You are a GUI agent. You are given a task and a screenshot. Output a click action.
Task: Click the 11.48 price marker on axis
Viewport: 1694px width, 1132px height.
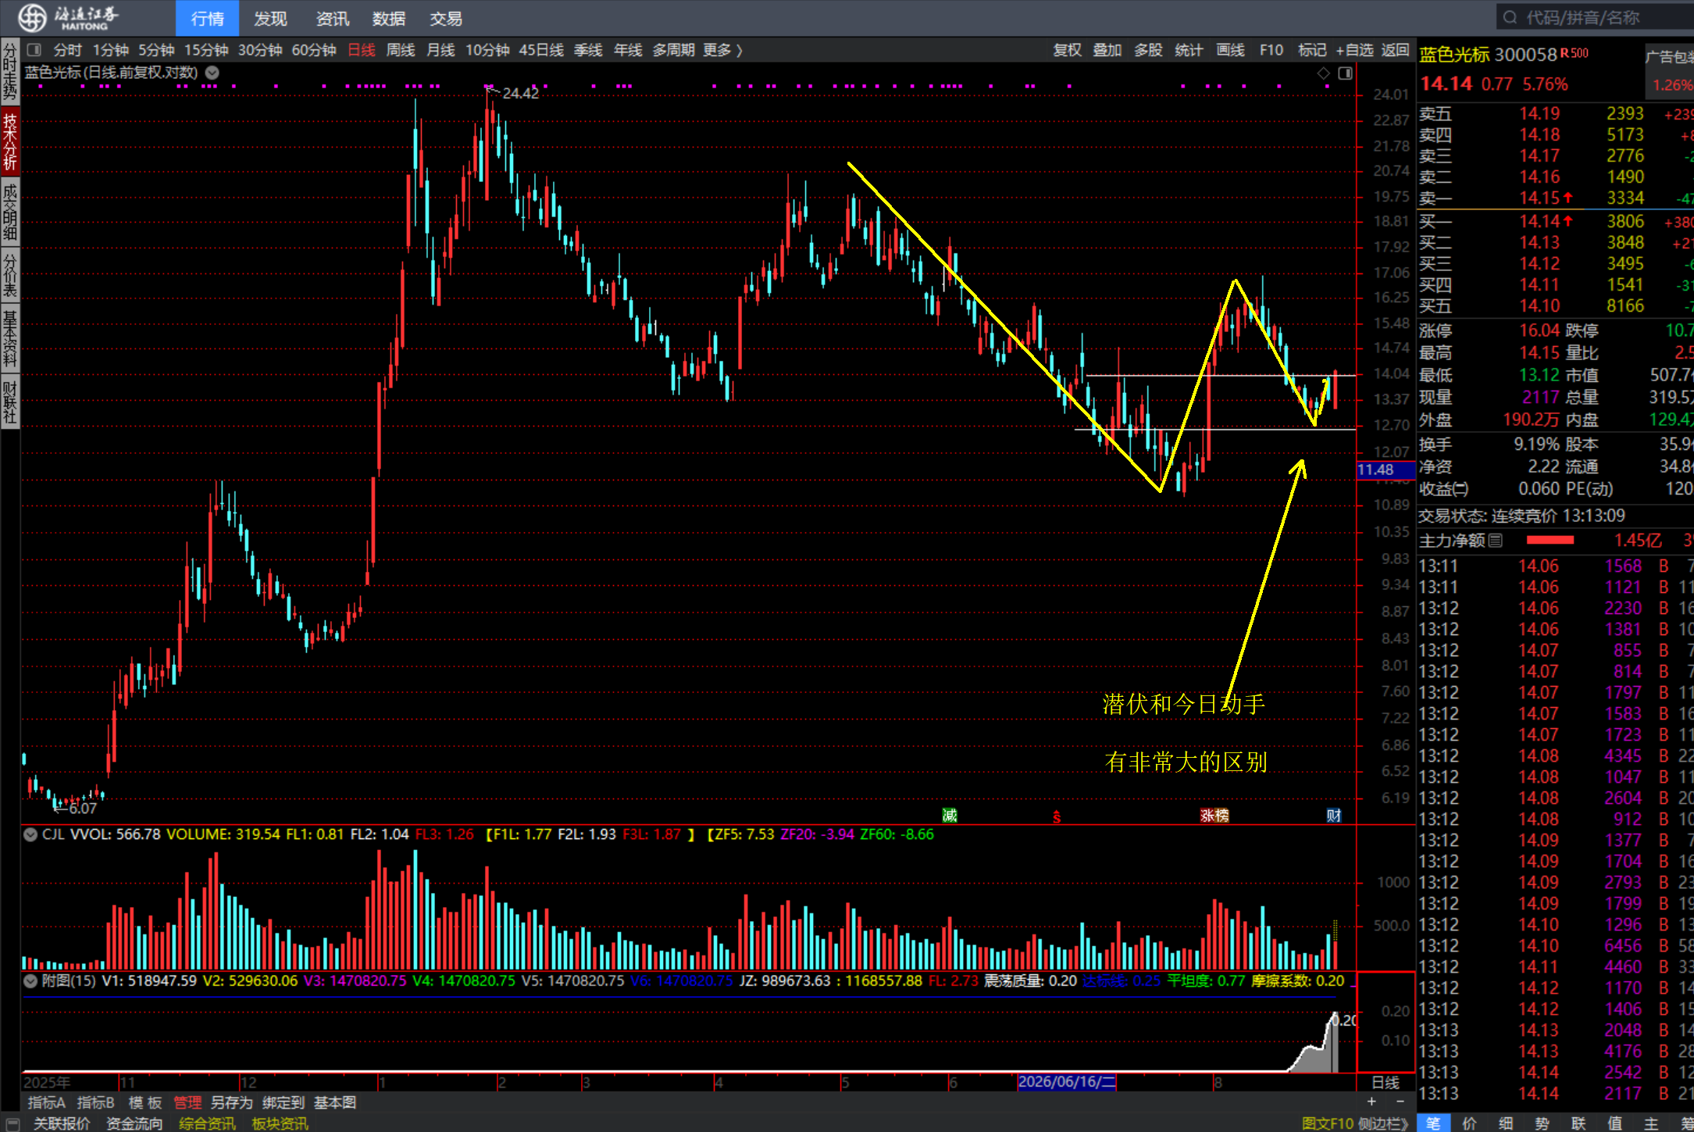[1386, 470]
